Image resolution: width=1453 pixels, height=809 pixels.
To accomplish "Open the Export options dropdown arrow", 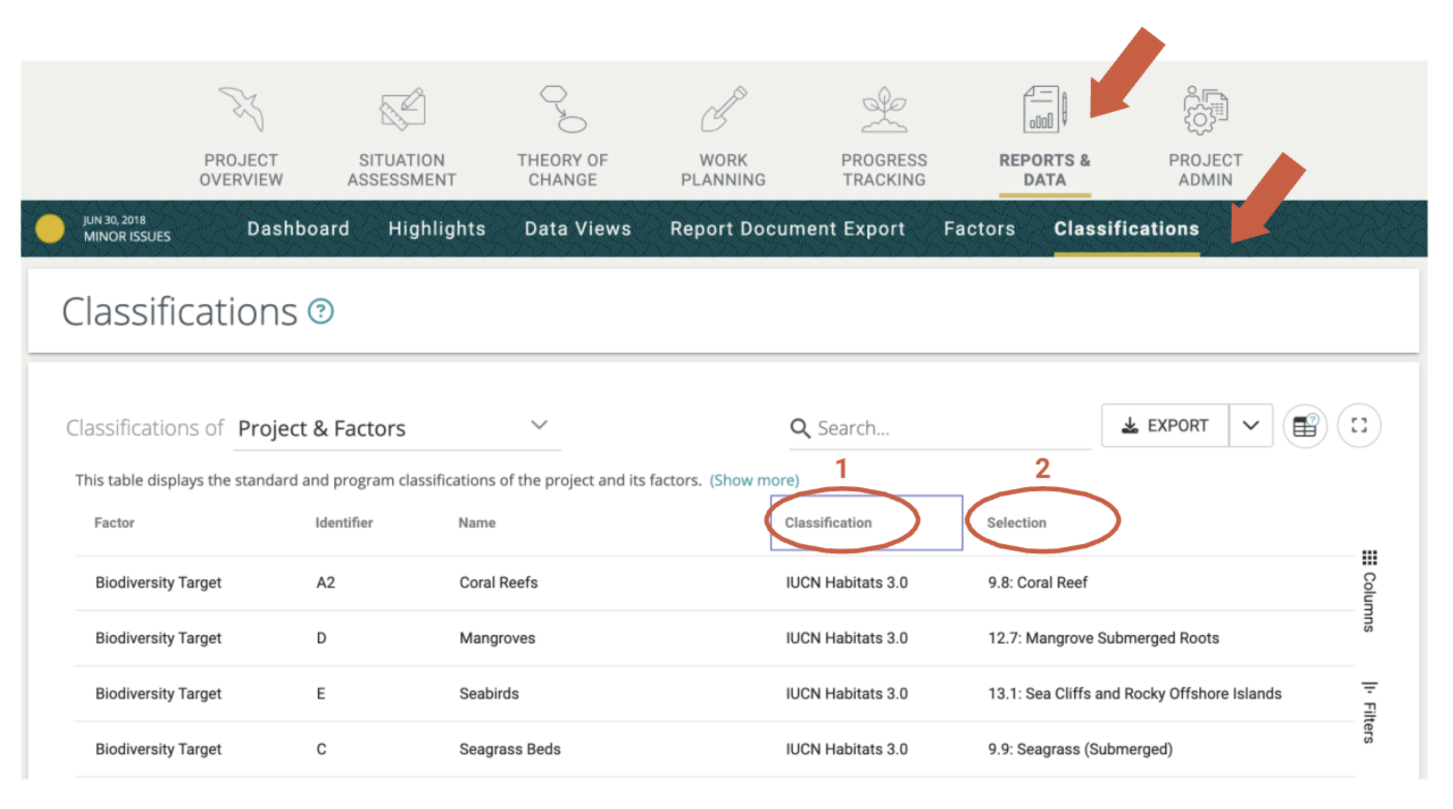I will 1251,426.
